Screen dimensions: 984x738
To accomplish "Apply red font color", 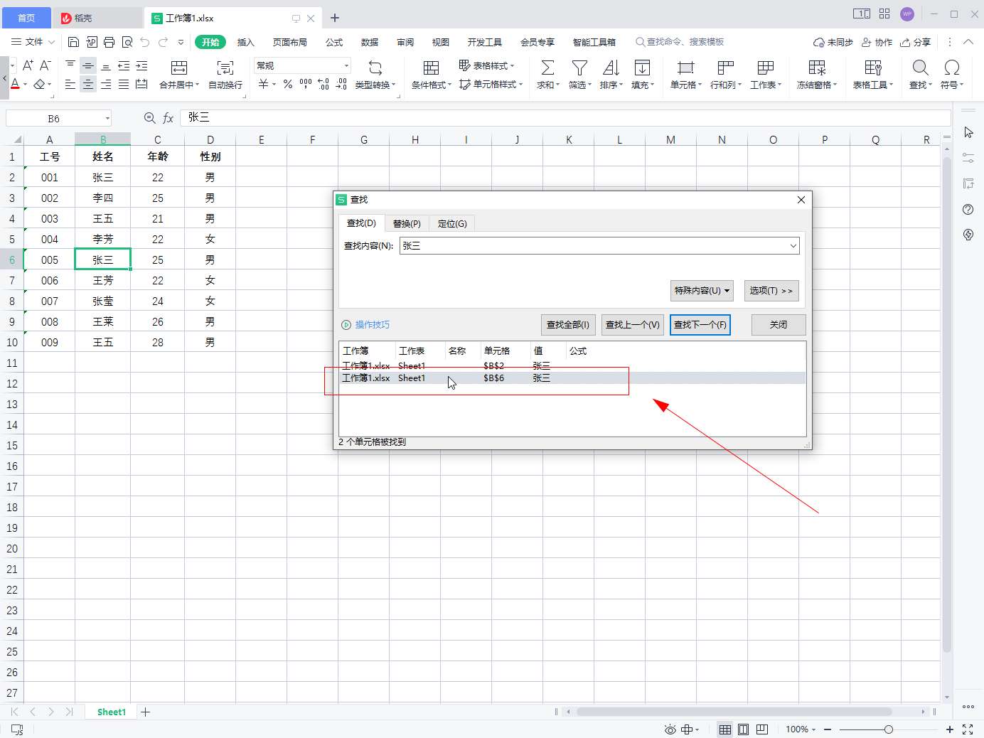I will [15, 84].
